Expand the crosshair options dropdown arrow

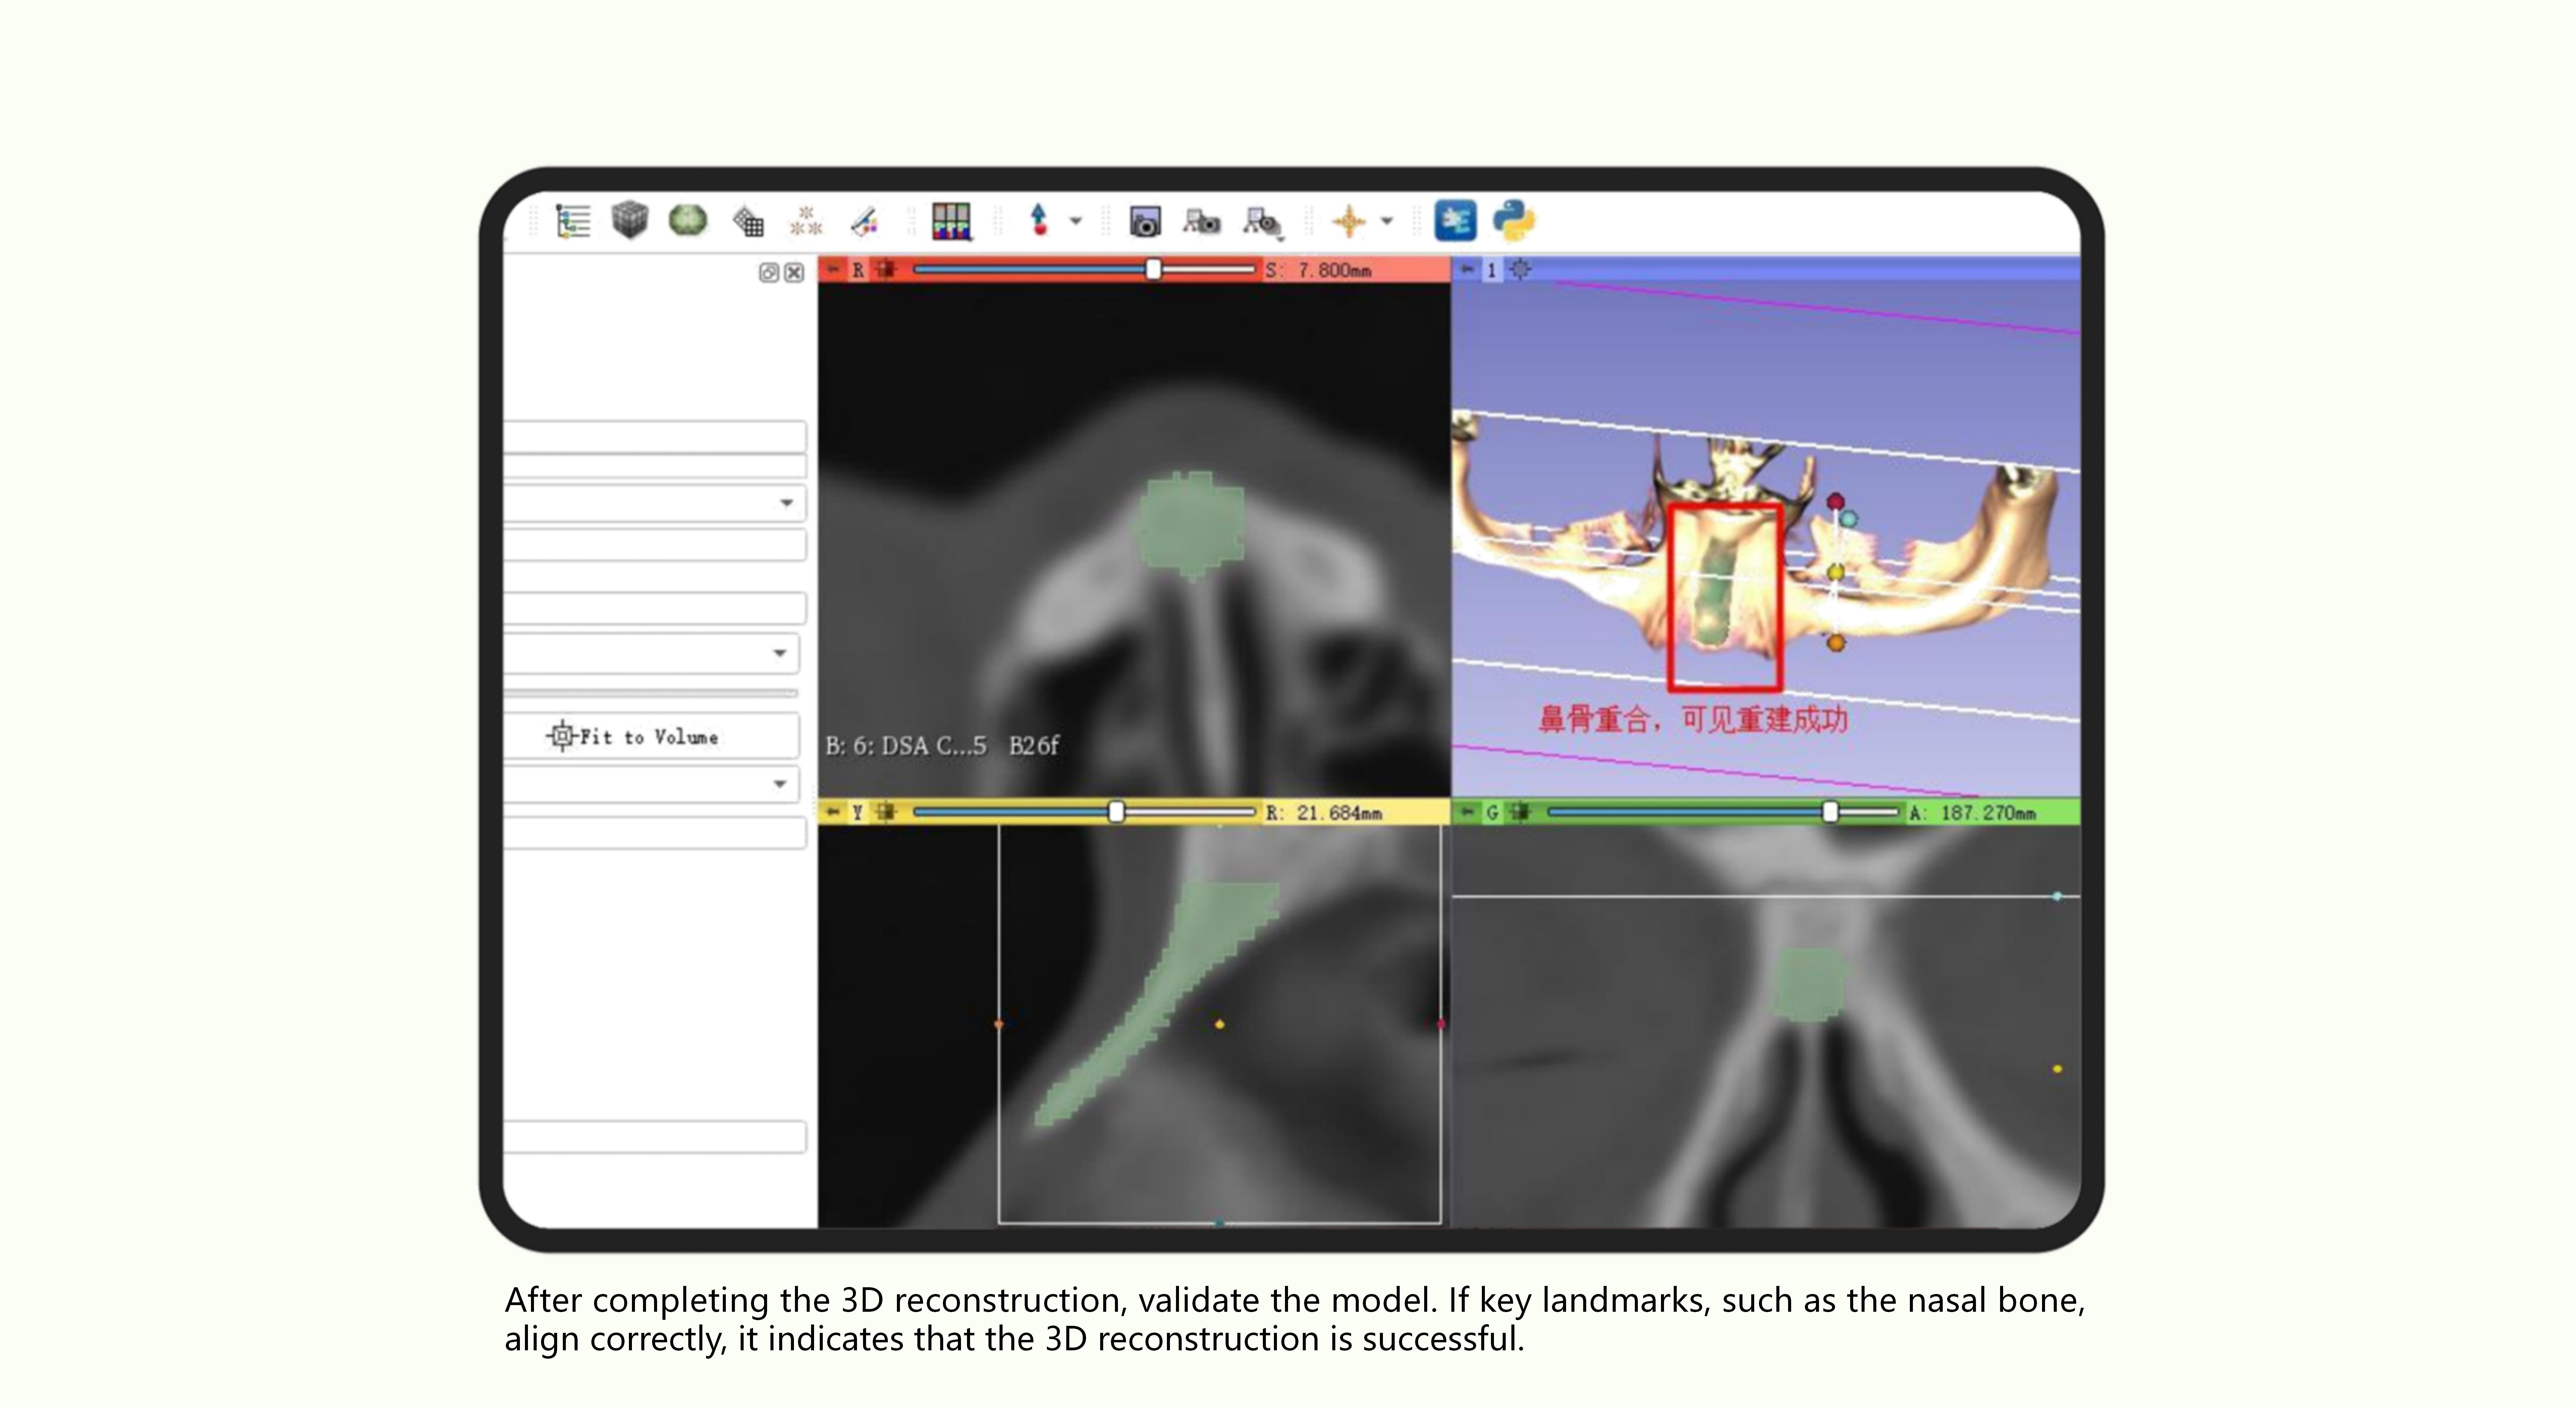[x=1387, y=221]
